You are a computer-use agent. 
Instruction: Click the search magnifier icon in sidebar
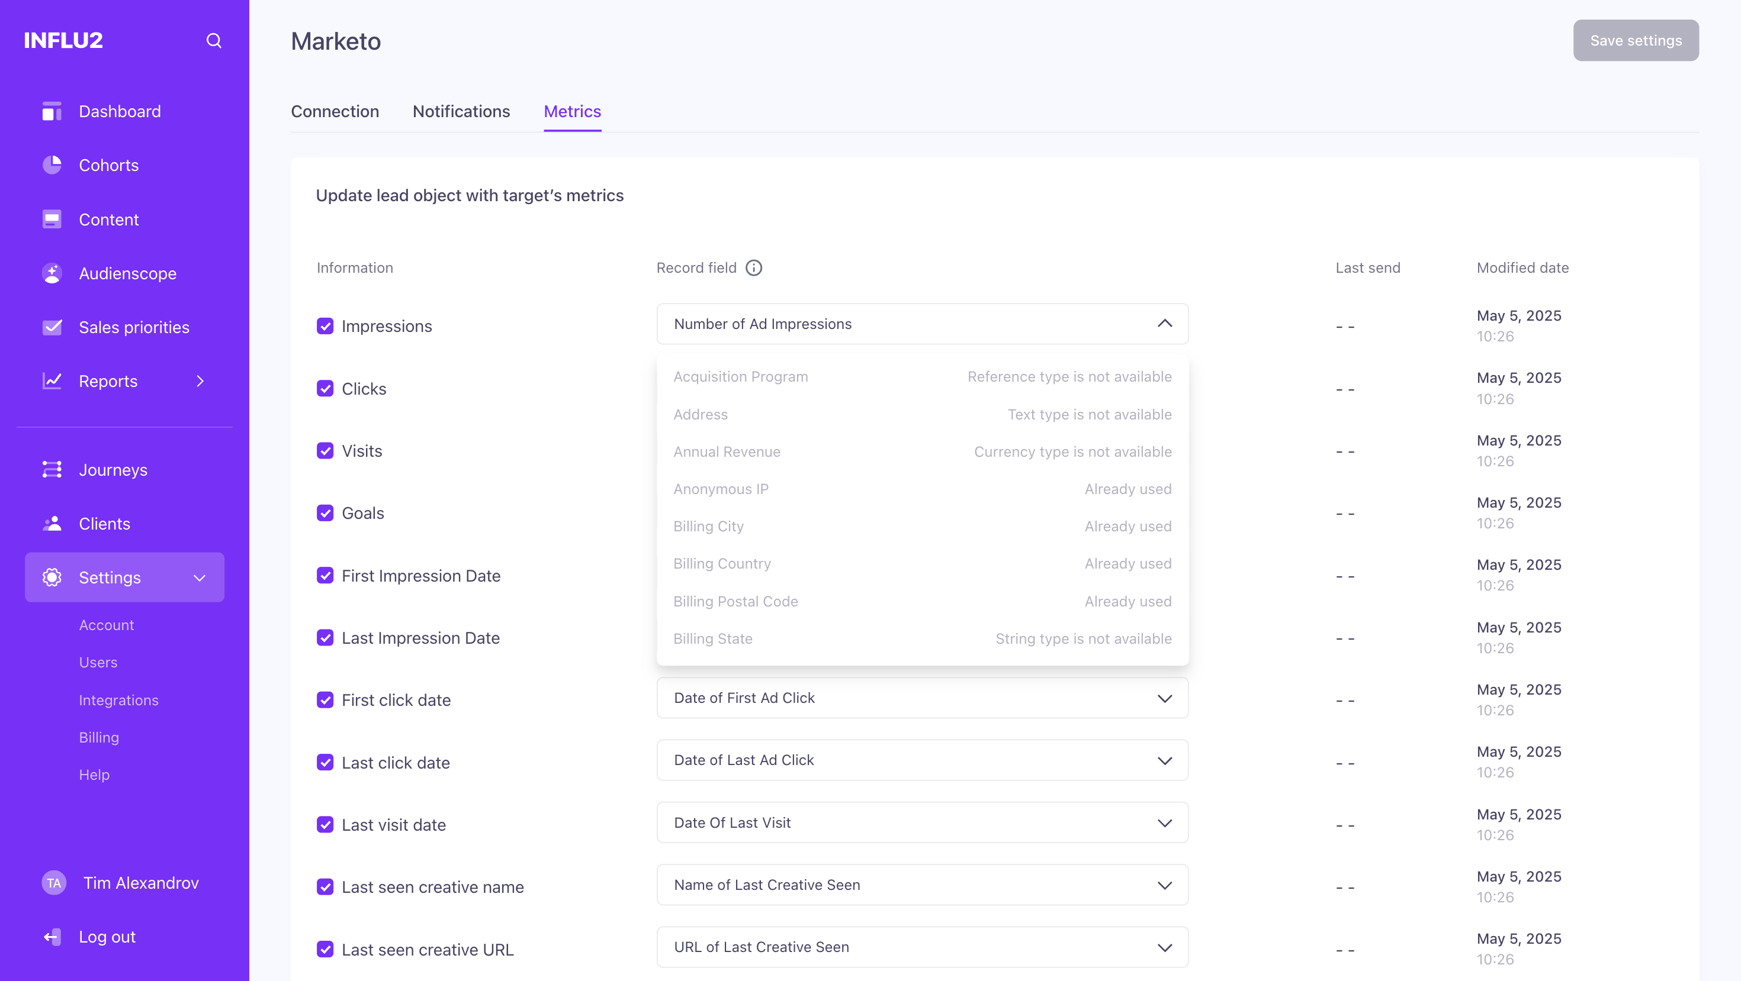(214, 40)
